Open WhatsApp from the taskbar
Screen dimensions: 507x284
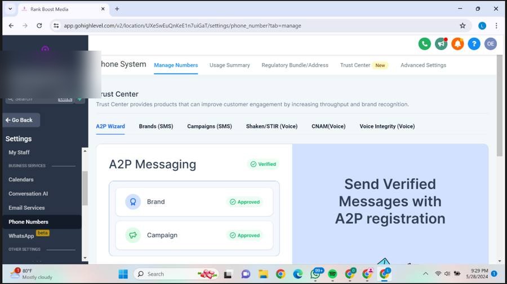click(315, 274)
